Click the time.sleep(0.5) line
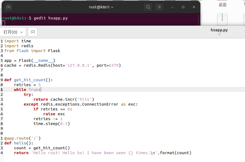 coord(52,124)
